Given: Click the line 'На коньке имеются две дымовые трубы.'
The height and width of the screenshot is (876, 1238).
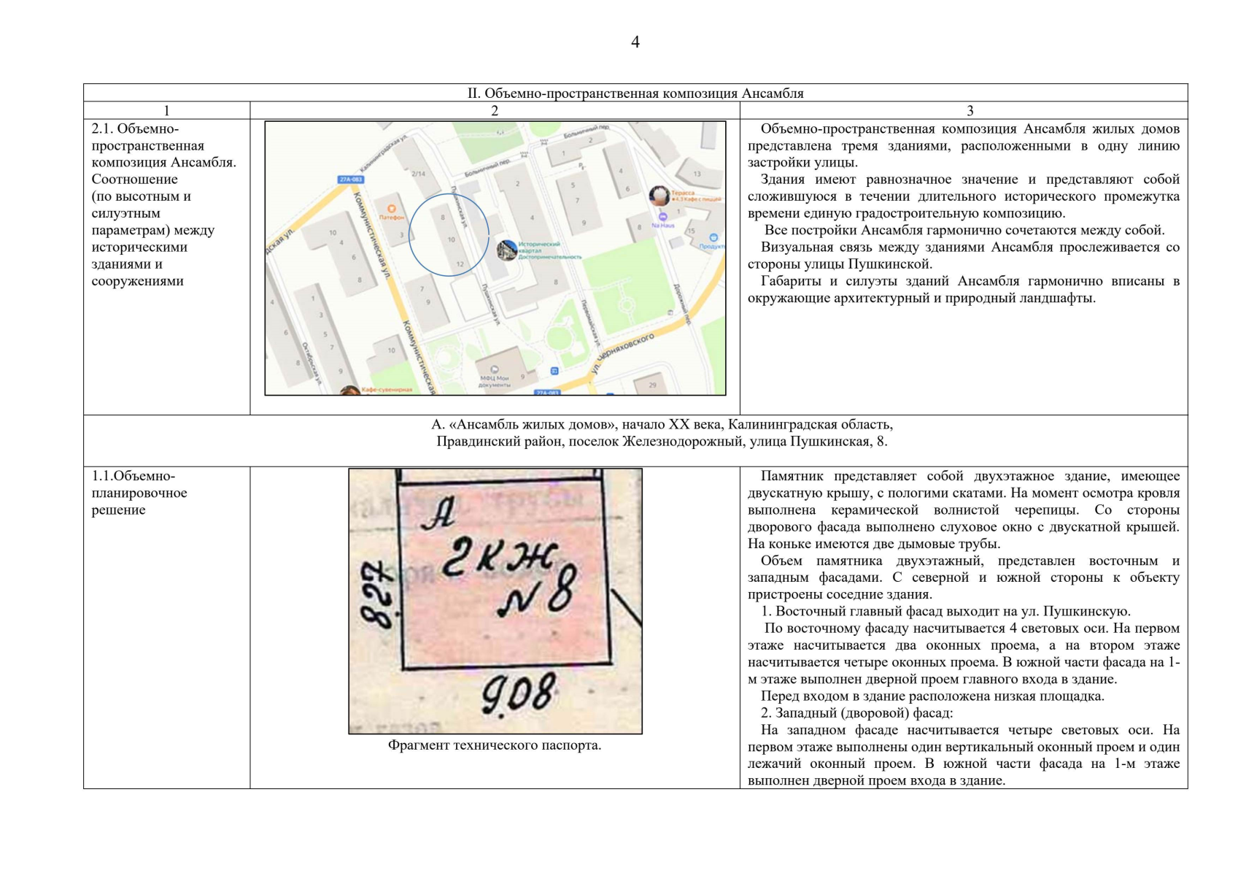Looking at the screenshot, I should point(874,544).
